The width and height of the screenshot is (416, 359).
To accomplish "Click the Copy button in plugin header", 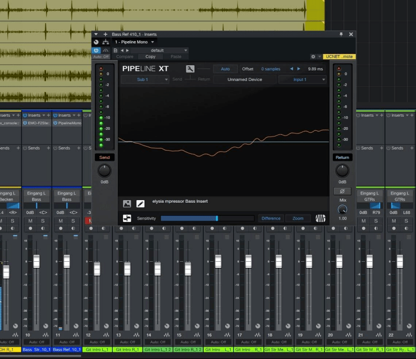I will [151, 57].
